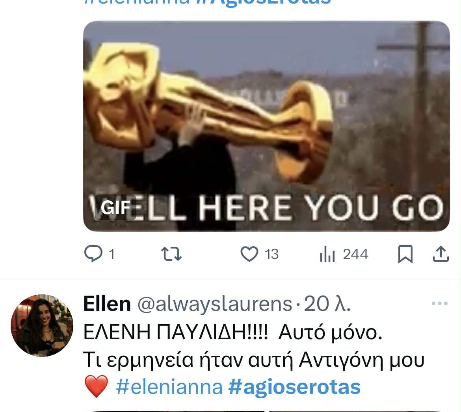Viewport: 461px width, 412px height.
Task: Open the Ellen display name link
Action: [107, 304]
